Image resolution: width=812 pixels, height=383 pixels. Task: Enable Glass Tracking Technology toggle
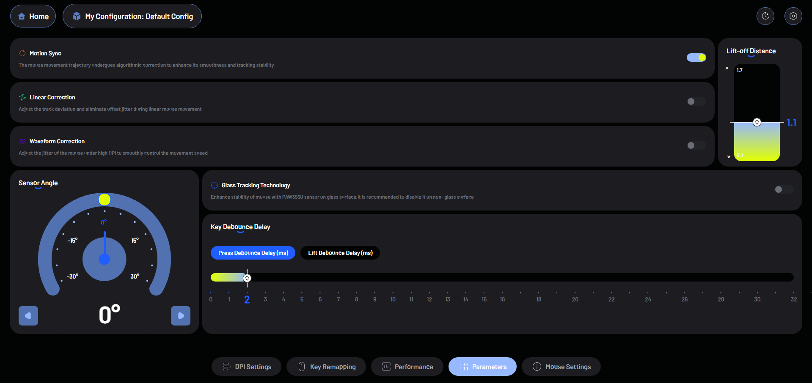click(x=784, y=189)
